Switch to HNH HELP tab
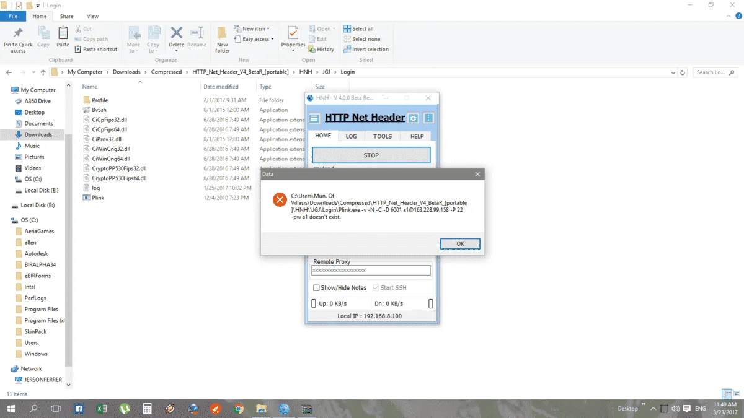The image size is (744, 418). click(417, 136)
